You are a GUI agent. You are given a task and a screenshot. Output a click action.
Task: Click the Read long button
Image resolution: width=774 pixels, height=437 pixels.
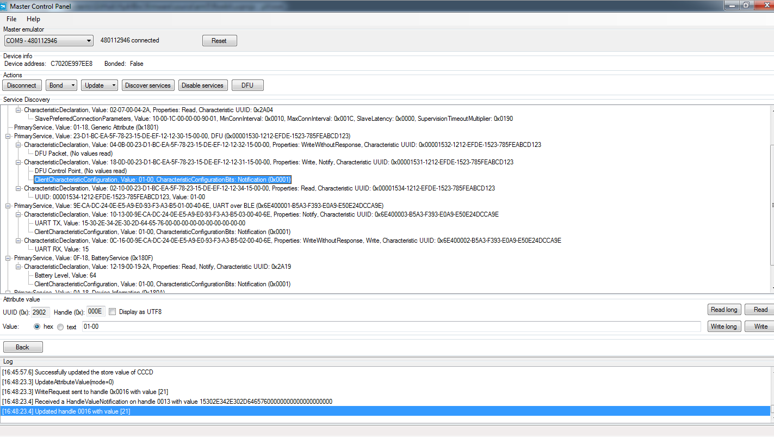pos(724,310)
